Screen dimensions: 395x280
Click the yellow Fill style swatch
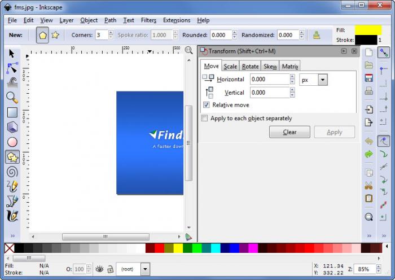[x=368, y=30]
